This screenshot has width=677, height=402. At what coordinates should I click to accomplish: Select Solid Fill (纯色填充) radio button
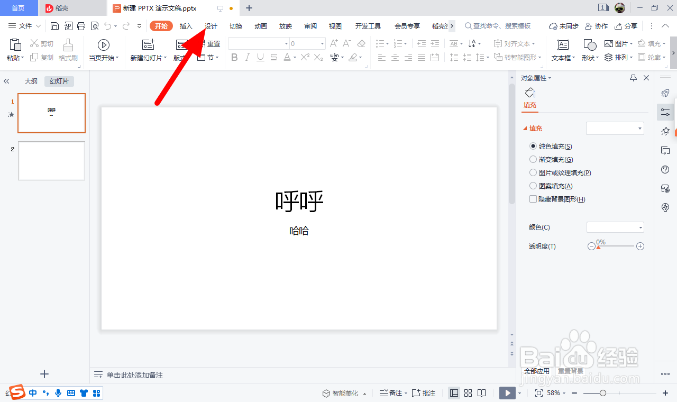[x=533, y=146]
